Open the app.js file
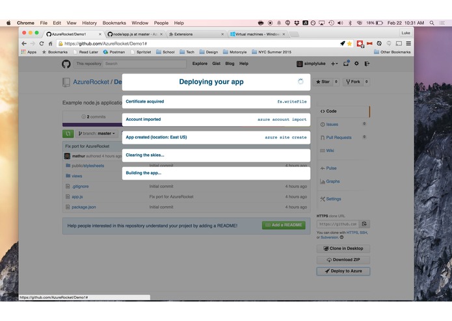452x321 pixels. tap(77, 197)
